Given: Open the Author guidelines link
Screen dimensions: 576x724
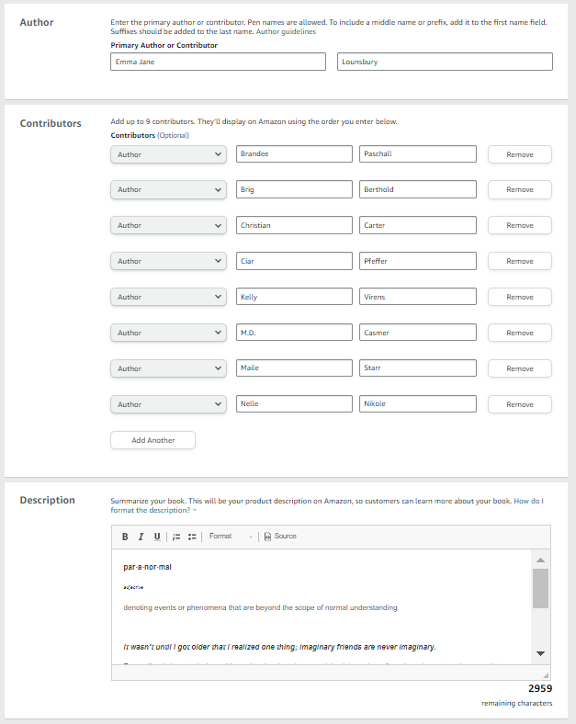Looking at the screenshot, I should click(x=286, y=31).
